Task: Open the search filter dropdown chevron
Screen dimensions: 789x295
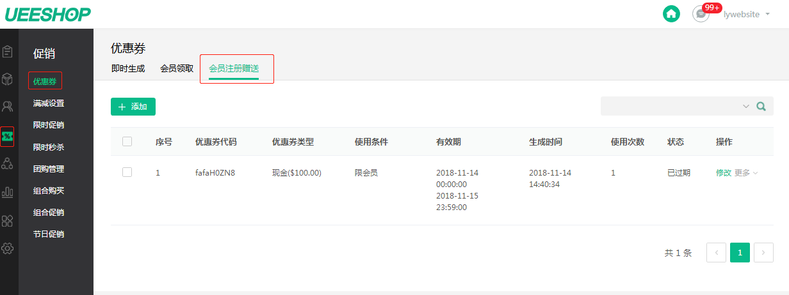Action: 745,107
